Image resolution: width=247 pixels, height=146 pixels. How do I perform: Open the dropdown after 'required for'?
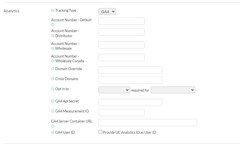click(173, 90)
